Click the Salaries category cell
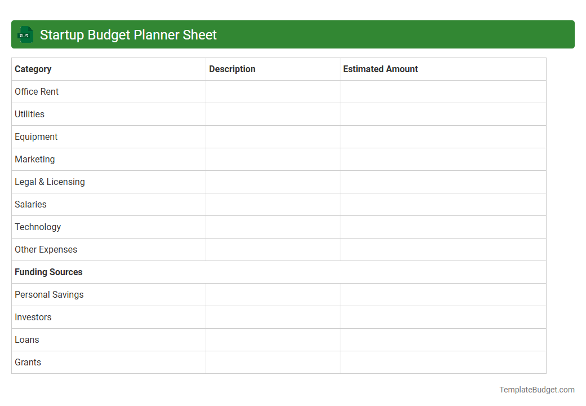 point(30,204)
